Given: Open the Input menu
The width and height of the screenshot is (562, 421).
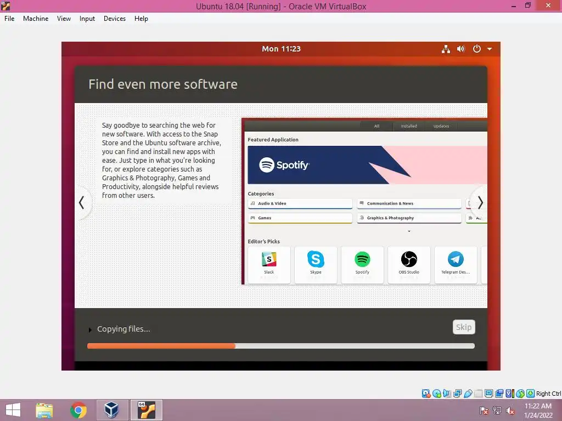Looking at the screenshot, I should [87, 19].
